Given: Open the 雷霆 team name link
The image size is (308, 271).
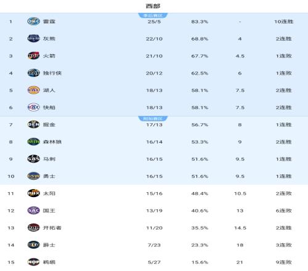Looking at the screenshot, I should tap(49, 22).
